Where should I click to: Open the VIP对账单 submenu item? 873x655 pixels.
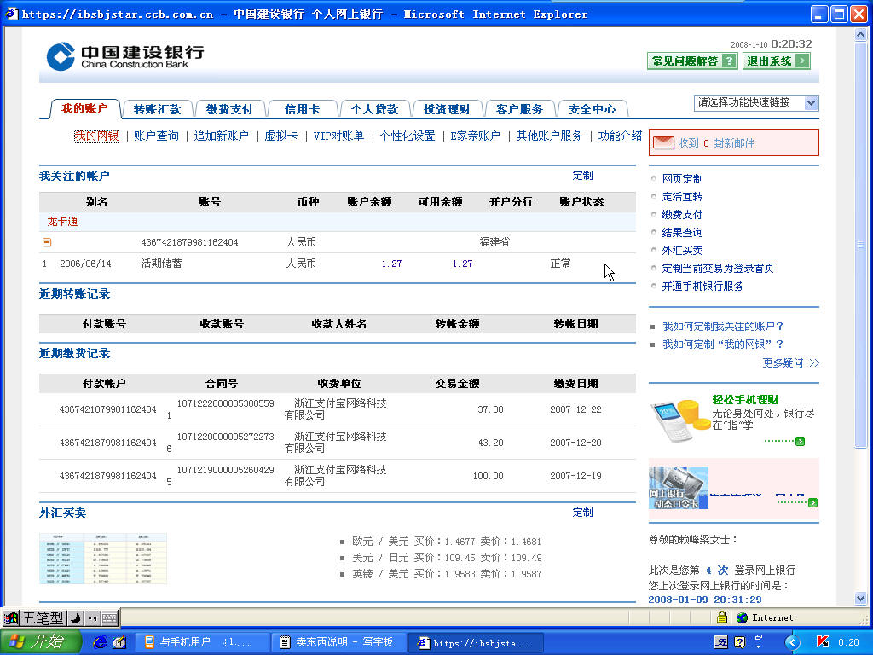[x=338, y=136]
